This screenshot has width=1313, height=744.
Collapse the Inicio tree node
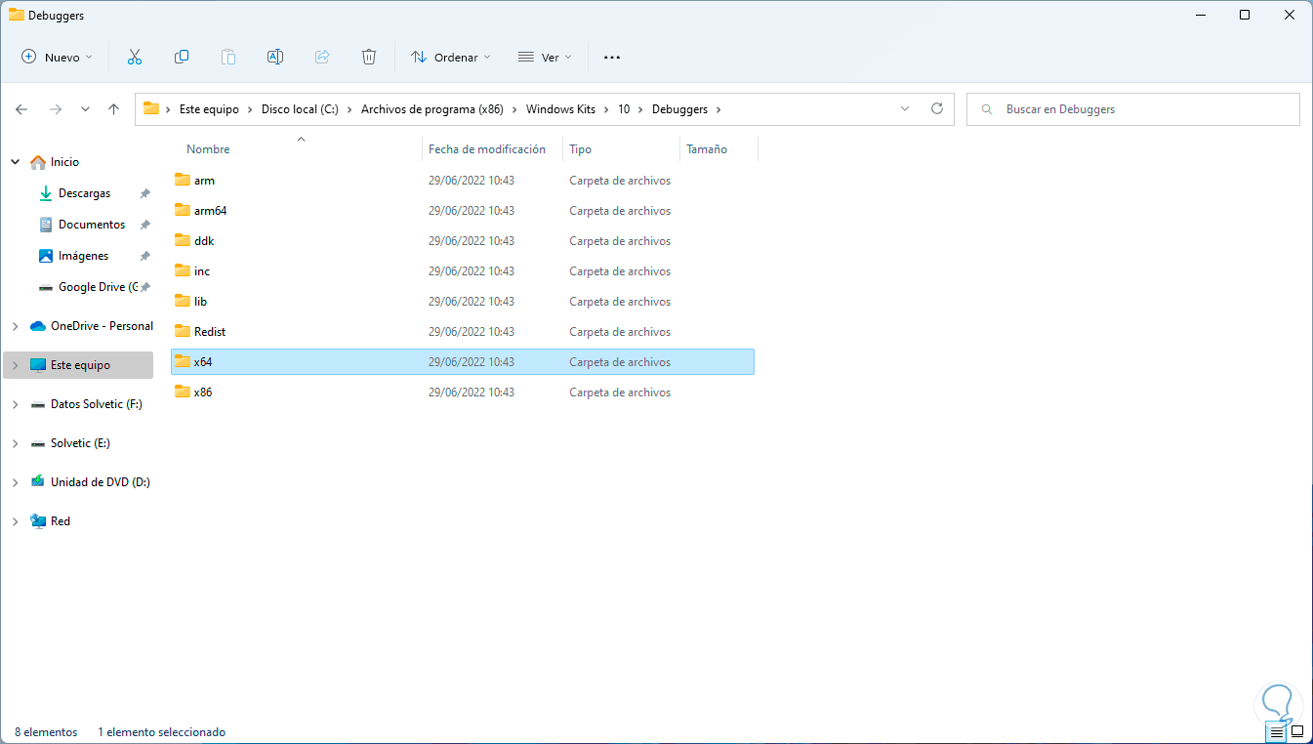click(15, 162)
